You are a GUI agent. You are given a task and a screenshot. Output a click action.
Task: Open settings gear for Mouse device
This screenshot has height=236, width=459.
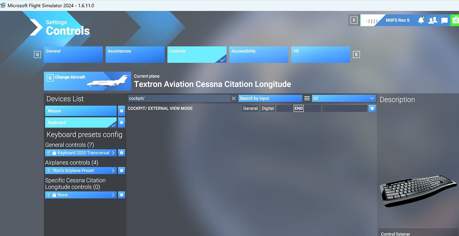click(x=121, y=111)
